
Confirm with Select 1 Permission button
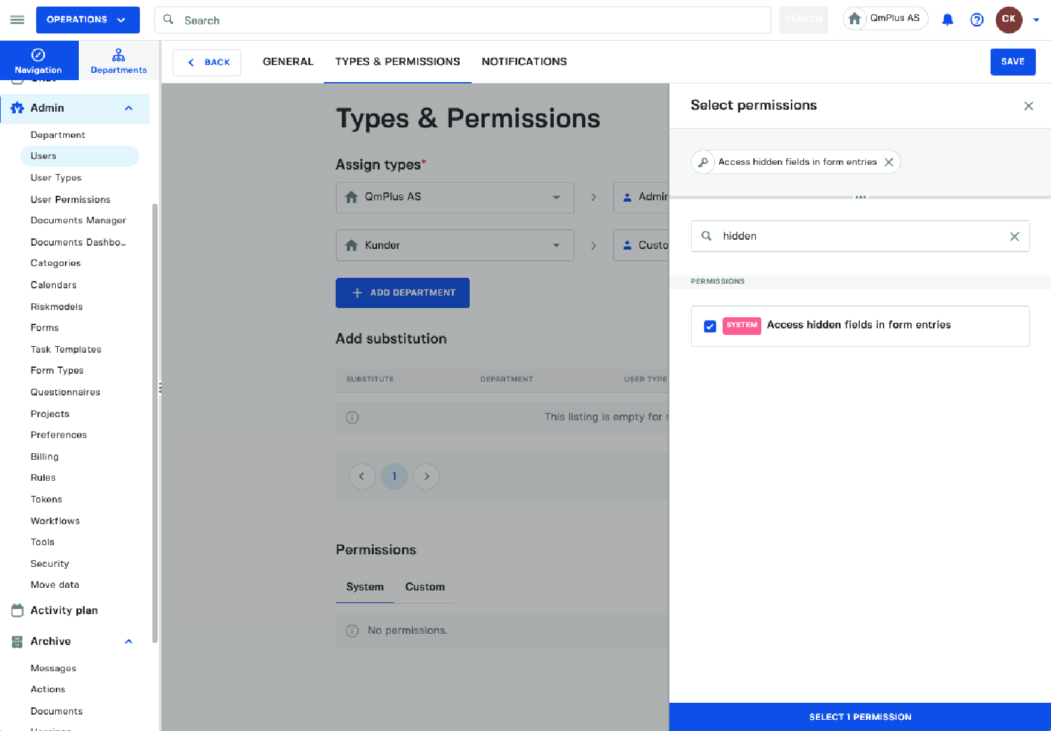click(x=860, y=717)
